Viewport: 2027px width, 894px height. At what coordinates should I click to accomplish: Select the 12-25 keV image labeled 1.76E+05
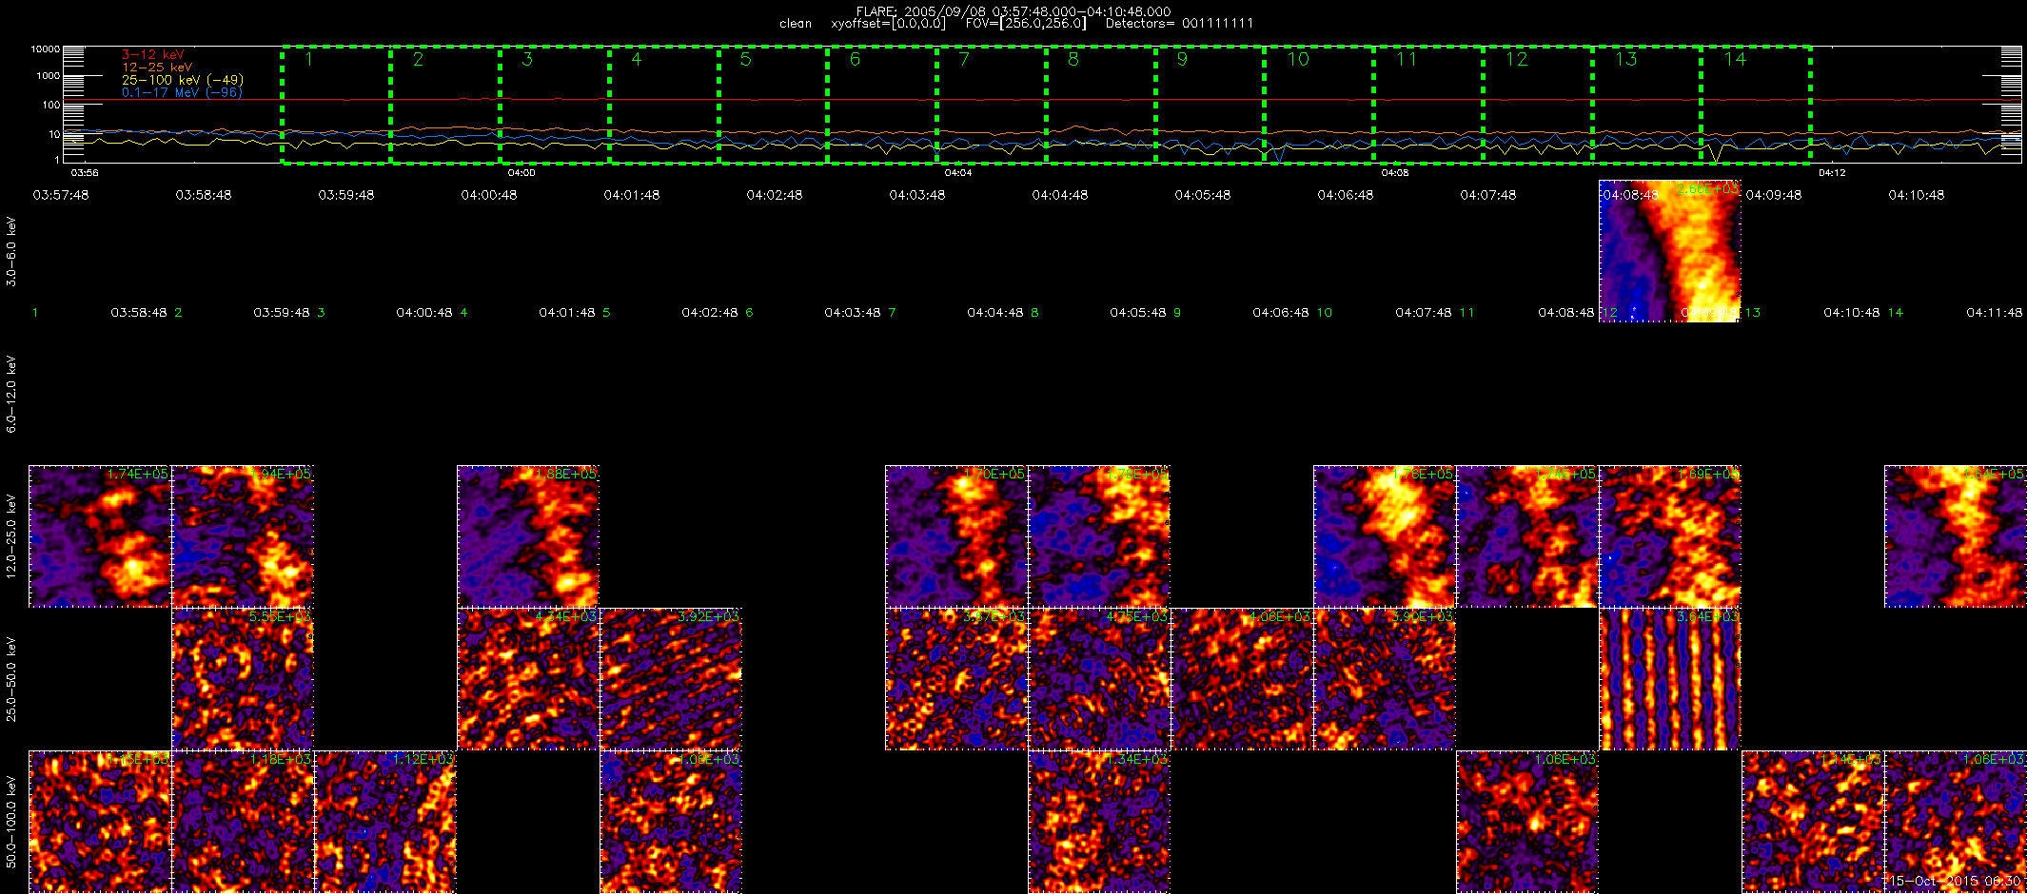[x=1385, y=536]
